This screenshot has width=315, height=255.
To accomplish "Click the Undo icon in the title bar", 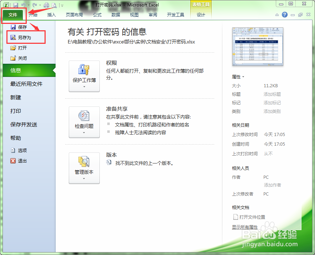I will [23, 5].
